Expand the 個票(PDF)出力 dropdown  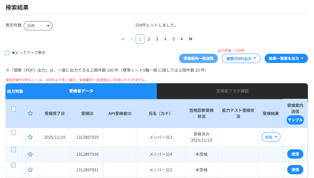[241, 58]
